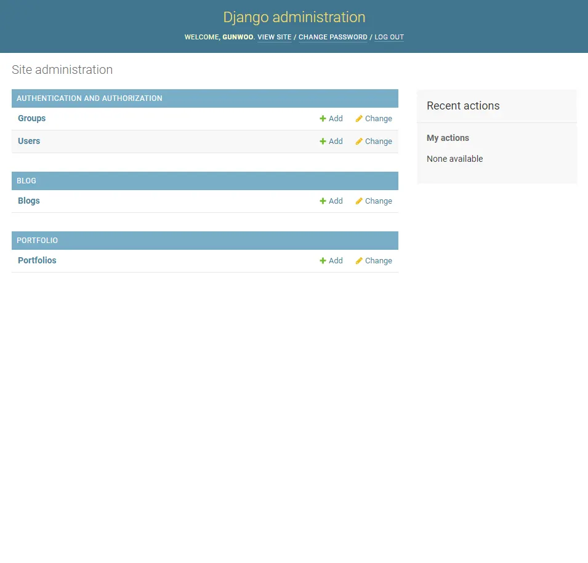The height and width of the screenshot is (563, 588).
Task: Follow the VIEW SITE link
Action: [x=275, y=37]
